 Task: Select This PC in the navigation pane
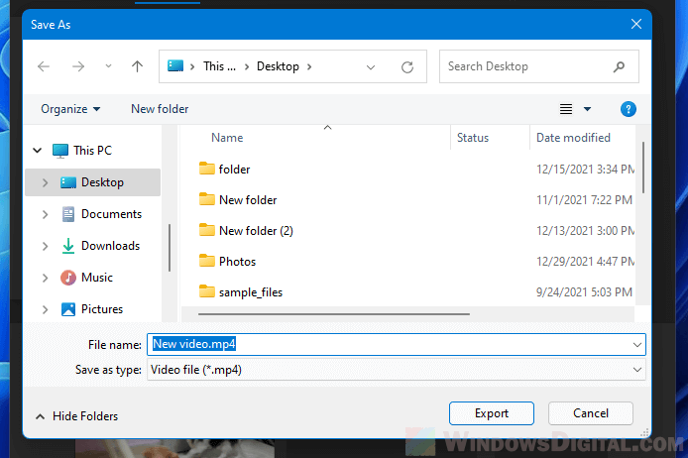92,151
